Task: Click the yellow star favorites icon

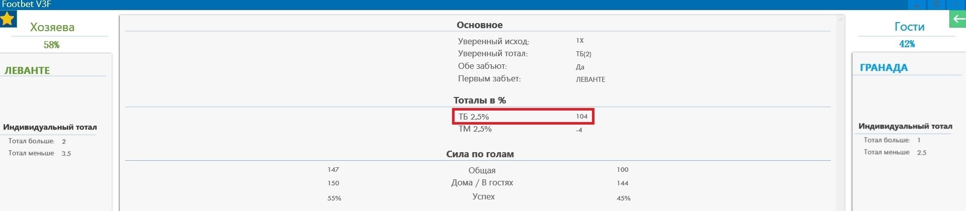Action: tap(8, 20)
